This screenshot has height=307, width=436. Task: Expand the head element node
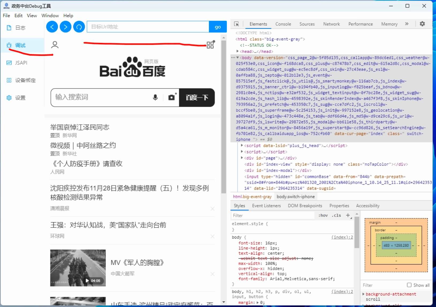pyautogui.click(x=238, y=51)
